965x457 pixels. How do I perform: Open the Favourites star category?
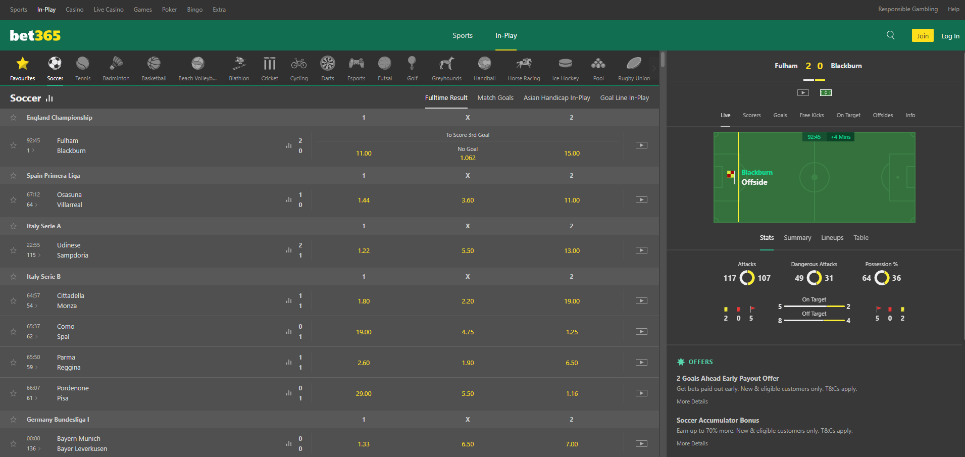point(23,68)
